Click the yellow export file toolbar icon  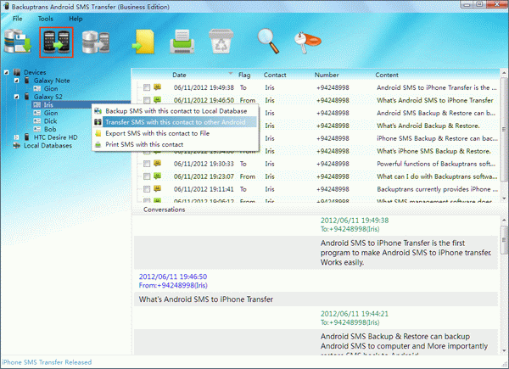click(143, 42)
